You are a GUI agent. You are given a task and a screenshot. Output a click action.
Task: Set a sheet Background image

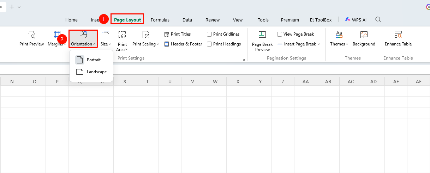pyautogui.click(x=364, y=39)
